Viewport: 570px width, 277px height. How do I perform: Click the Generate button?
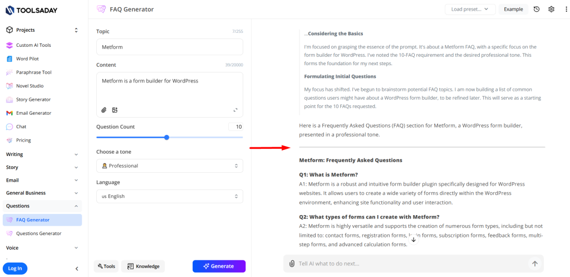click(219, 266)
